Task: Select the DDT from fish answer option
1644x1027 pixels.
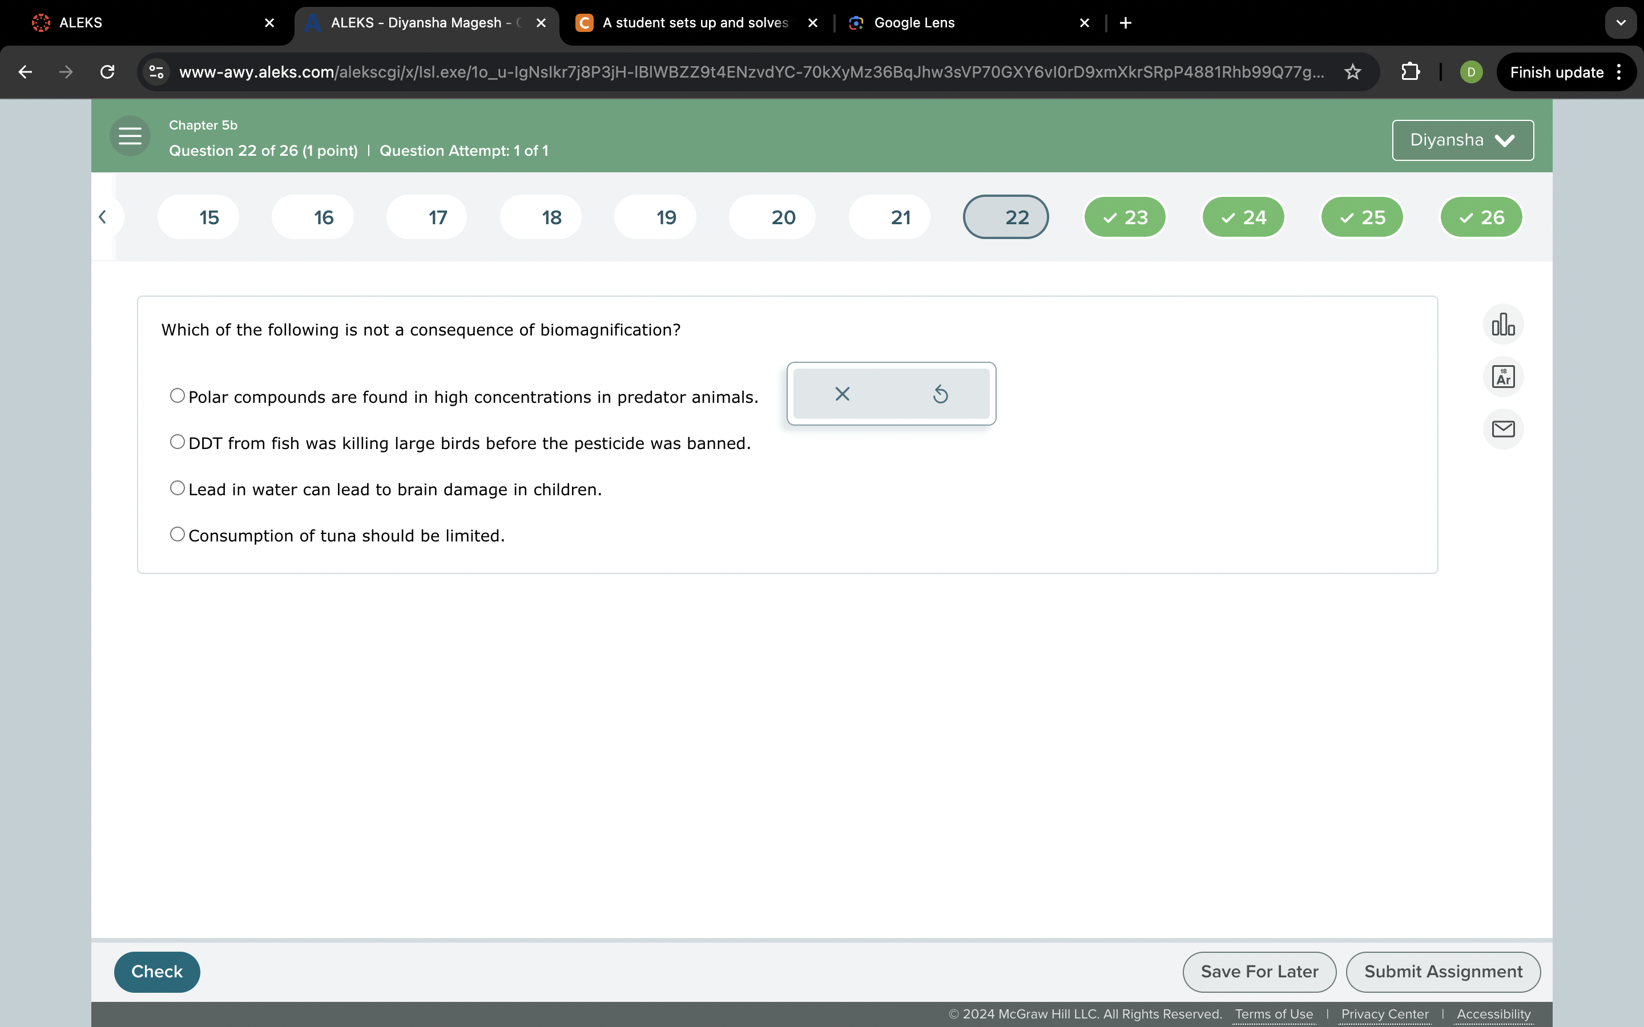Action: (x=176, y=441)
